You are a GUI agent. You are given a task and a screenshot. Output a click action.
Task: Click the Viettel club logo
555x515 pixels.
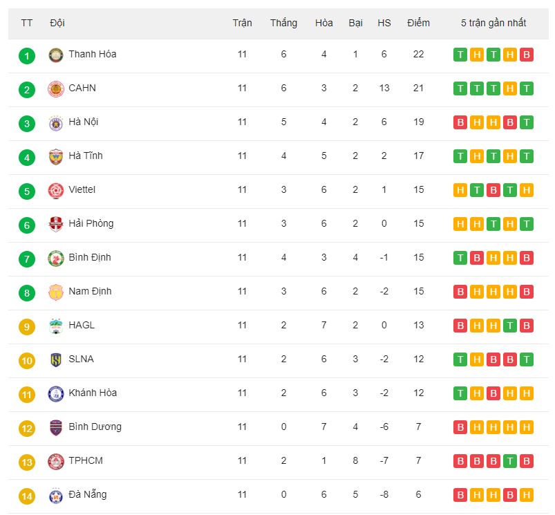point(55,191)
